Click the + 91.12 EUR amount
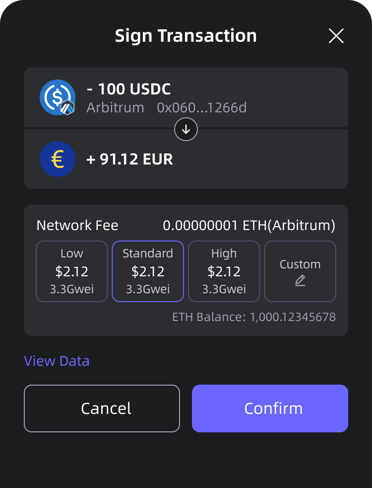 [129, 159]
